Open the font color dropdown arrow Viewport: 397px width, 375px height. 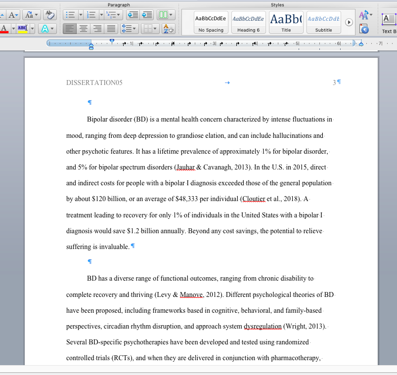(13, 29)
